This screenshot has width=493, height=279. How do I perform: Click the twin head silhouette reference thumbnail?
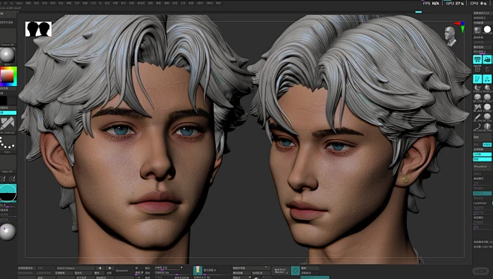pos(38,29)
